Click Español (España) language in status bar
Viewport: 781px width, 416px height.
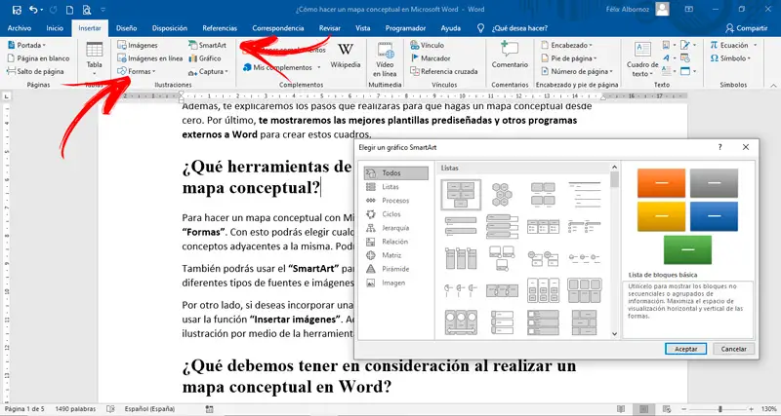coord(149,409)
